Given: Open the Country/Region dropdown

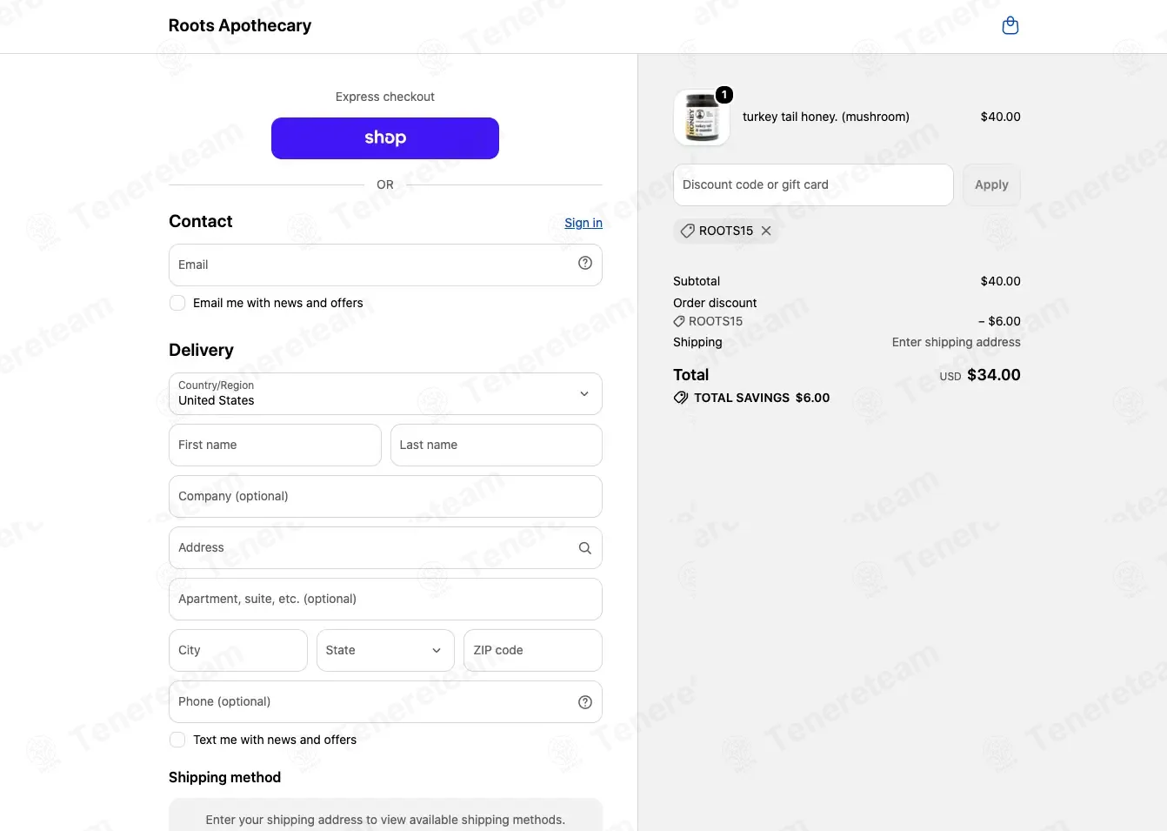Looking at the screenshot, I should [385, 393].
